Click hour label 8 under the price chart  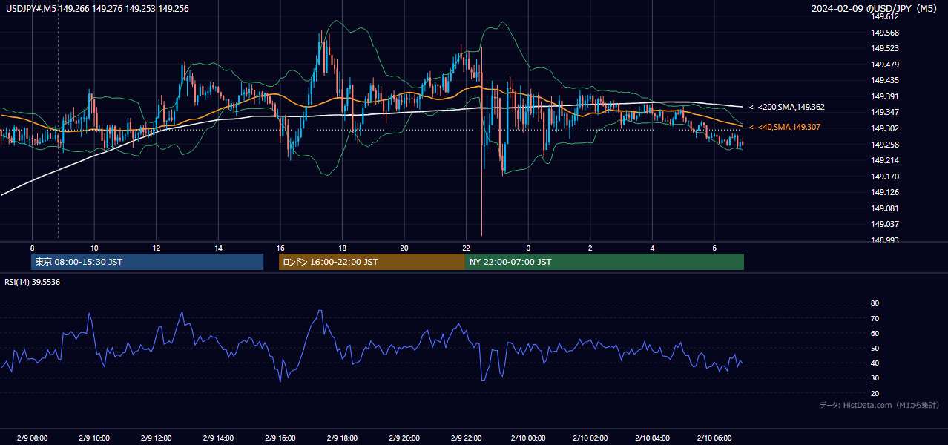point(32,248)
